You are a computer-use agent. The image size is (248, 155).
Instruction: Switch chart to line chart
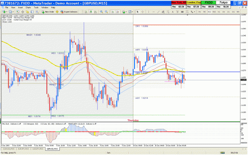click(x=96, y=12)
